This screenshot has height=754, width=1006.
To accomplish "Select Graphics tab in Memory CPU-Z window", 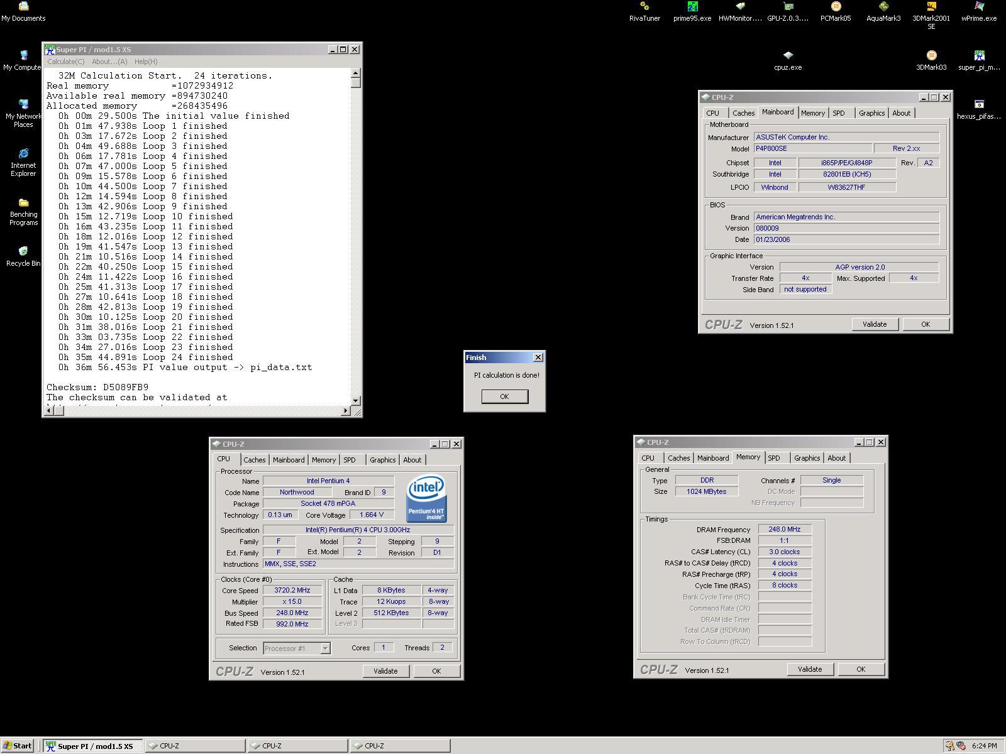I will pos(807,458).
